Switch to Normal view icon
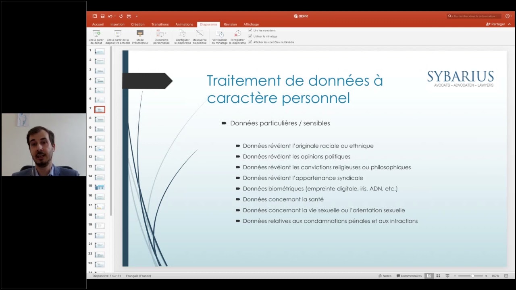This screenshot has height=290, width=516. pyautogui.click(x=429, y=276)
